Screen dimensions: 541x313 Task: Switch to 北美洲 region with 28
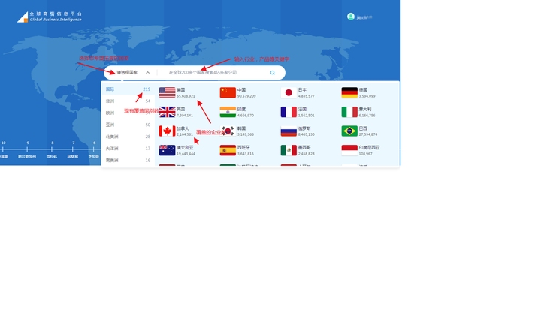click(x=128, y=137)
